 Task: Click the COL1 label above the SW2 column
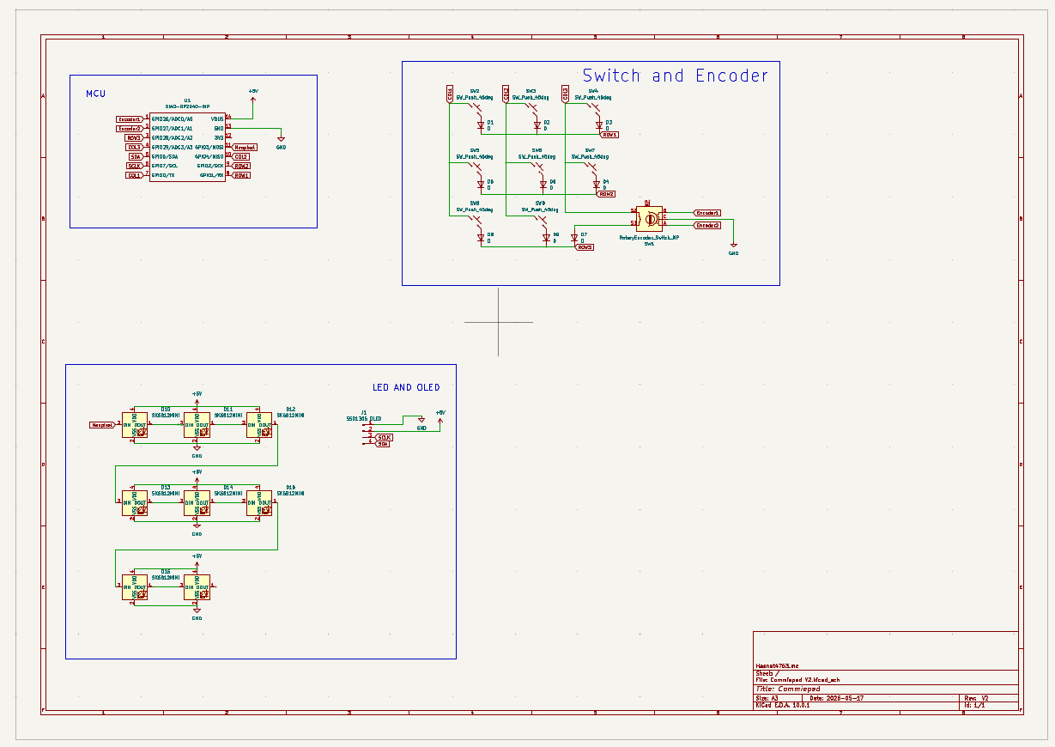click(450, 94)
